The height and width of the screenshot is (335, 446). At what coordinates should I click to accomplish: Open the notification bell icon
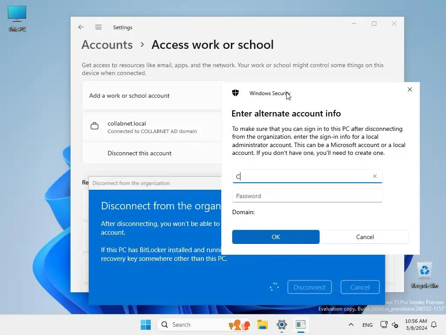coord(434,325)
